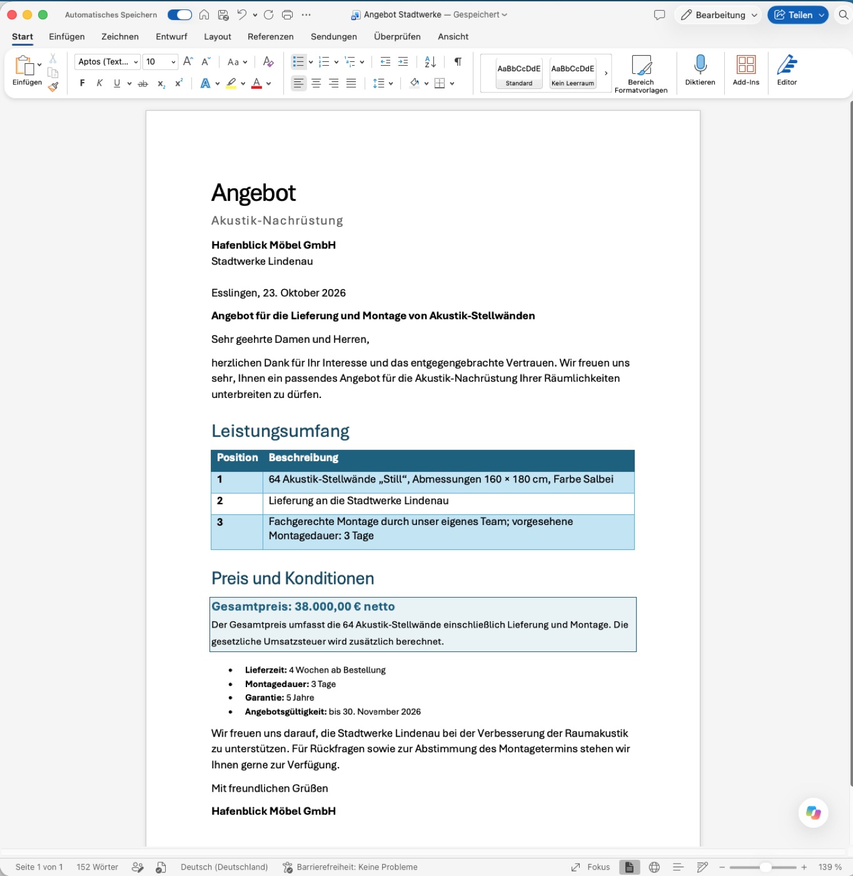Open the Bearbeitung mode dropdown
This screenshot has height=876, width=853.
point(719,15)
